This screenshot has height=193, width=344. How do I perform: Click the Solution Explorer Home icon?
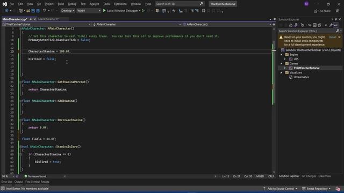291,25
